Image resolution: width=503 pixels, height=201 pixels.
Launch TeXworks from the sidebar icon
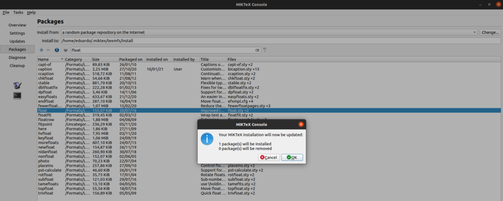tap(17, 85)
